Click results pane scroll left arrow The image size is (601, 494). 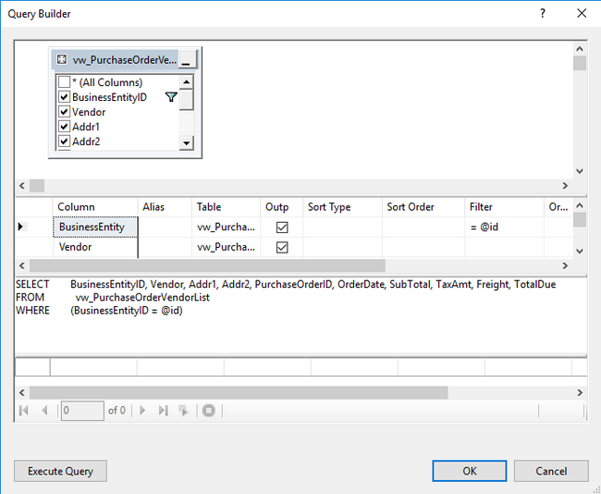click(x=22, y=393)
